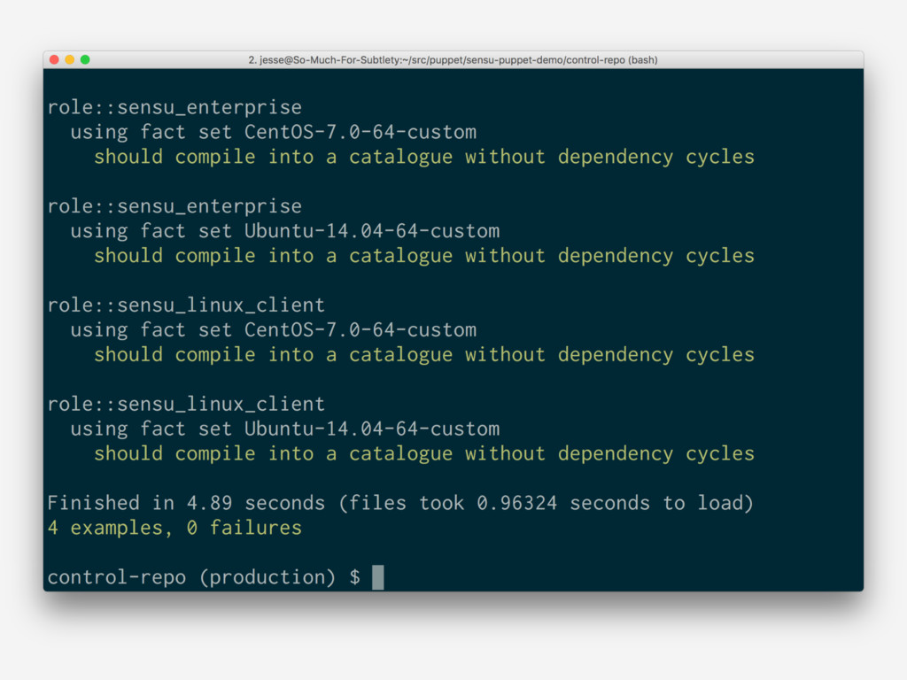Viewport: 907px width, 680px height.
Task: Click the 'Finished in 4.89 seconds' line
Action: (x=401, y=503)
